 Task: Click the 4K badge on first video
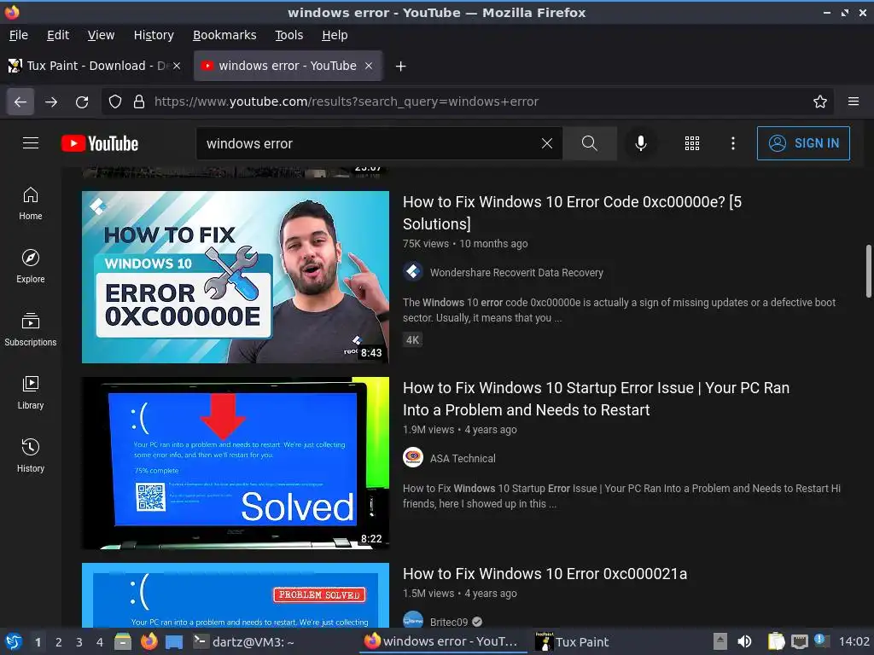tap(412, 339)
